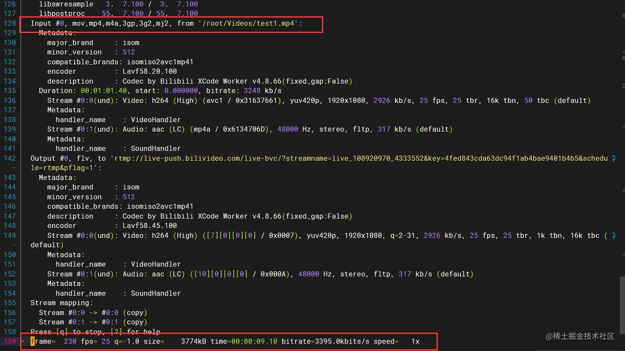625x351 pixels.
Task: Click line number 142 in the gutter
Action: click(x=9, y=158)
